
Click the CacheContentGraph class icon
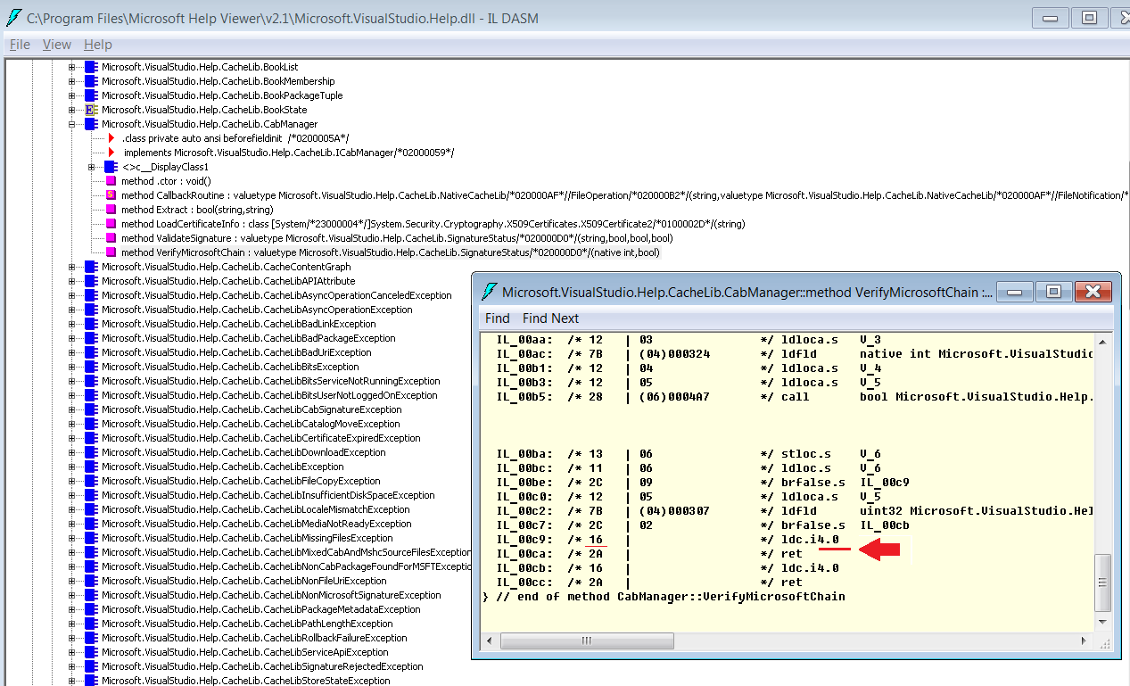(91, 267)
